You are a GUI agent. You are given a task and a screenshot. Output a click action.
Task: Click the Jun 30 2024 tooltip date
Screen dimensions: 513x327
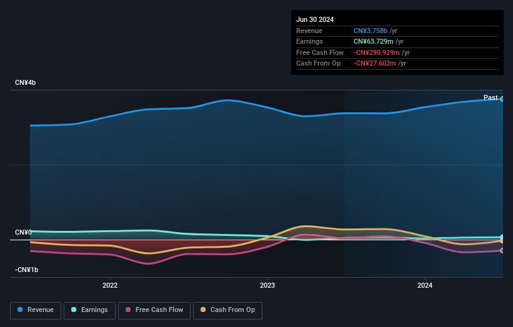(x=315, y=19)
